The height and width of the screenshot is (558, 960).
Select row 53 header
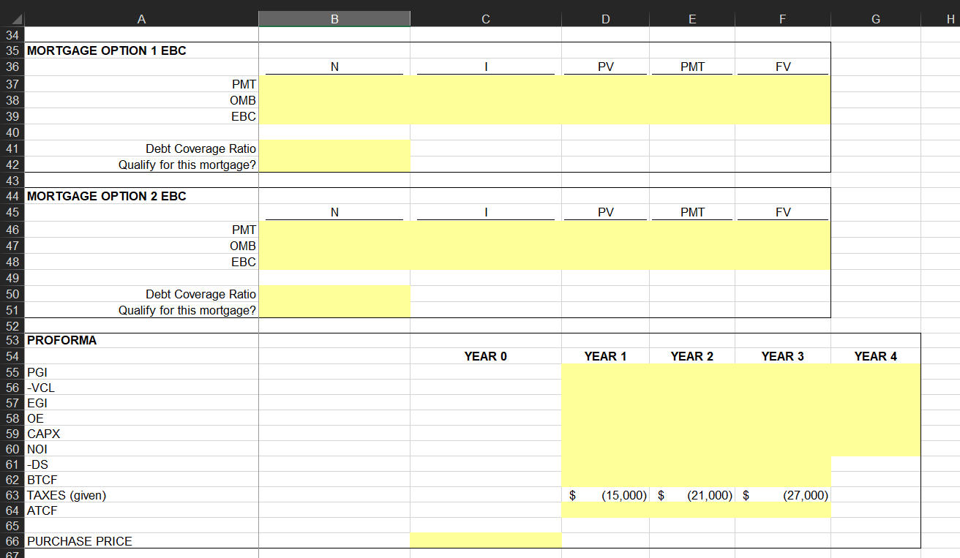pos(12,340)
